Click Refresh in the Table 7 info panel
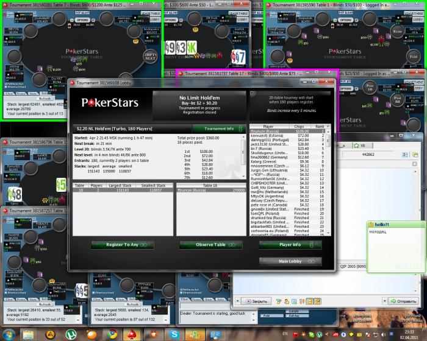Viewport: 427px width, 341px height. point(45,99)
